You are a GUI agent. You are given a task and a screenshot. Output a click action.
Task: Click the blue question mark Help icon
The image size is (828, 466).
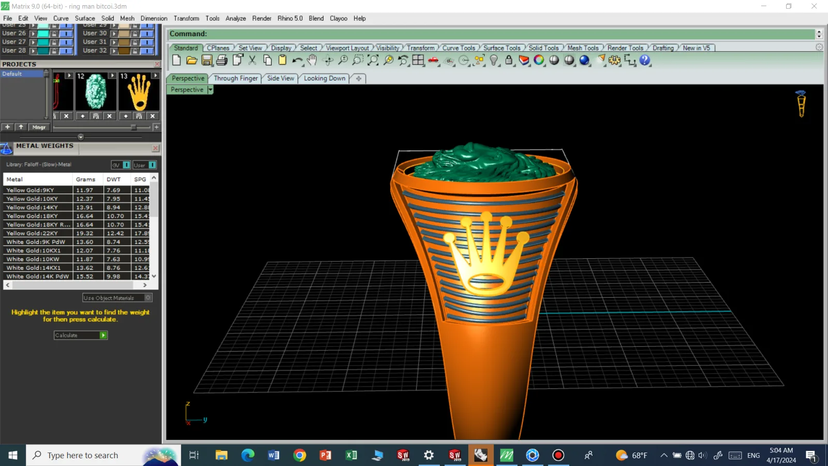(645, 60)
